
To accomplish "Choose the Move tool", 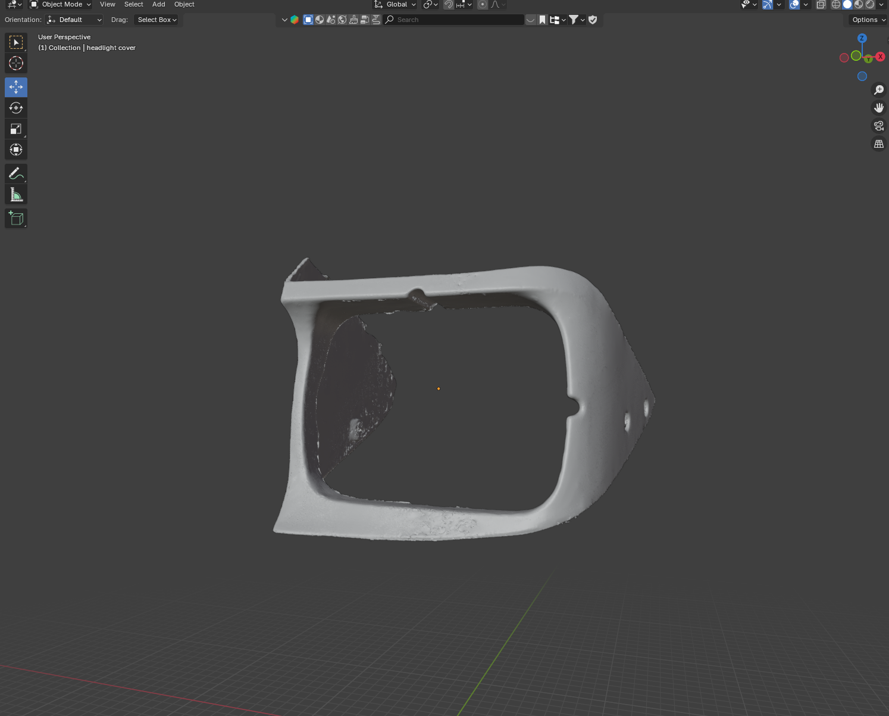I will [16, 87].
